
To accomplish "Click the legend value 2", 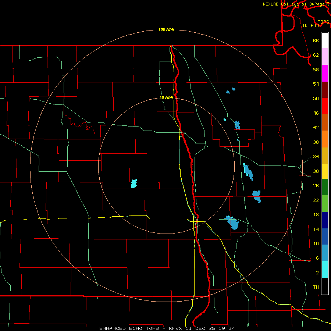I will tap(317, 273).
